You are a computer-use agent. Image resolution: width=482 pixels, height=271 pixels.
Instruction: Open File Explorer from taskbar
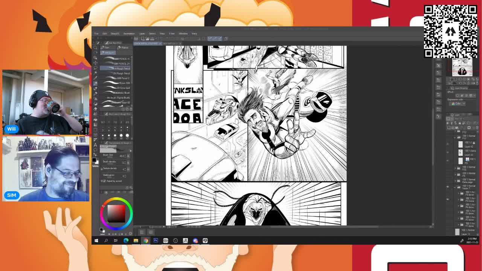pos(136,241)
